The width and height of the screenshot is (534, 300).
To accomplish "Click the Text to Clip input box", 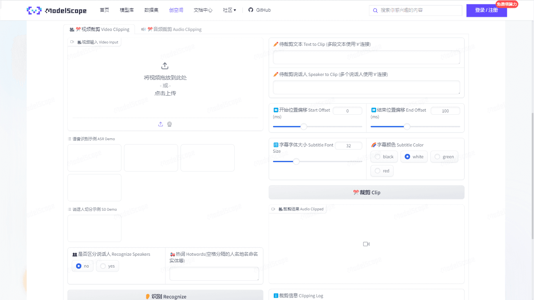I will (366, 57).
